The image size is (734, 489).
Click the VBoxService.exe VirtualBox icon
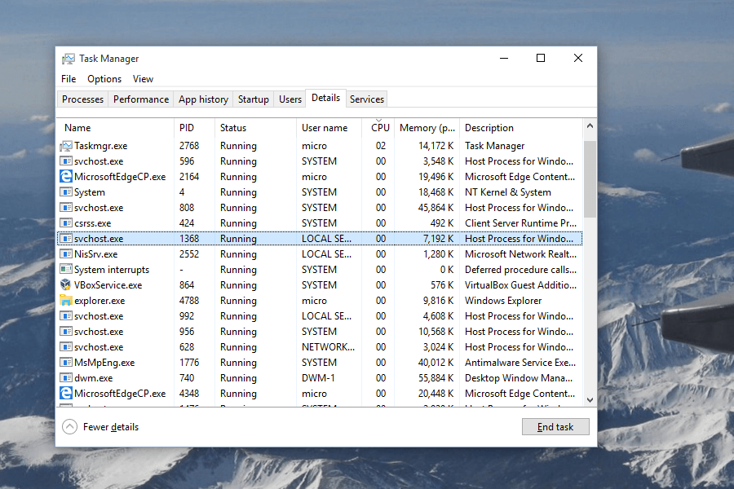(66, 285)
